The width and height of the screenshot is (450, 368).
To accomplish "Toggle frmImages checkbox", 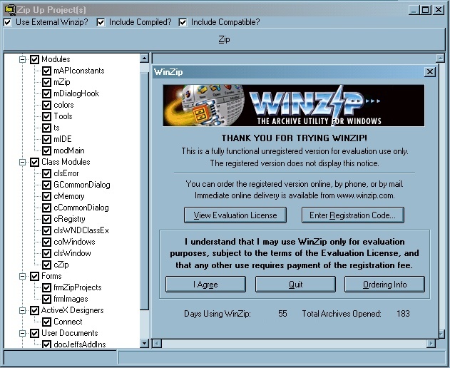I will click(46, 299).
